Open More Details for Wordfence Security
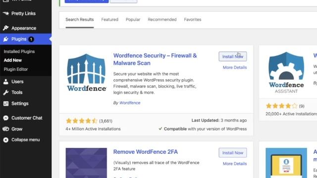 pyautogui.click(x=235, y=67)
